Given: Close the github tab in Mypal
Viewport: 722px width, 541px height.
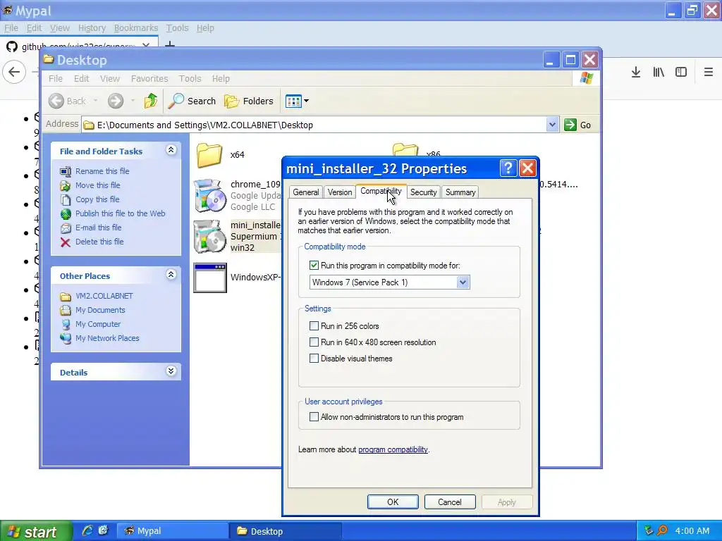Looking at the screenshot, I should [x=146, y=45].
